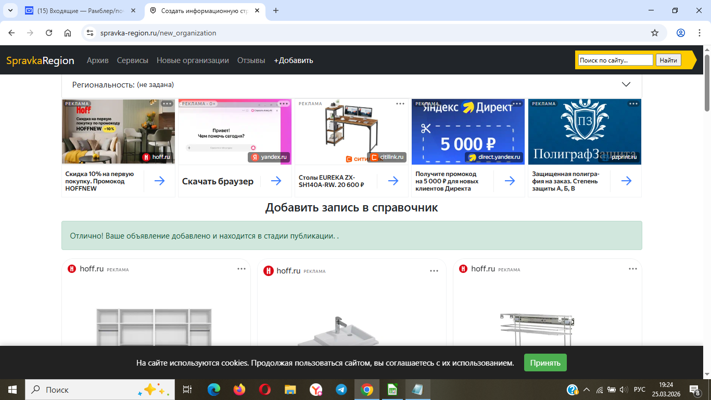The image size is (711, 400).
Task: Open the three-dot menu on the Яндекс Директ ad
Action: [x=517, y=104]
